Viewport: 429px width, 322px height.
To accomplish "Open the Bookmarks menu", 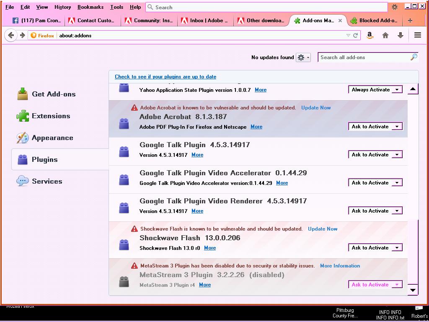I will click(90, 7).
